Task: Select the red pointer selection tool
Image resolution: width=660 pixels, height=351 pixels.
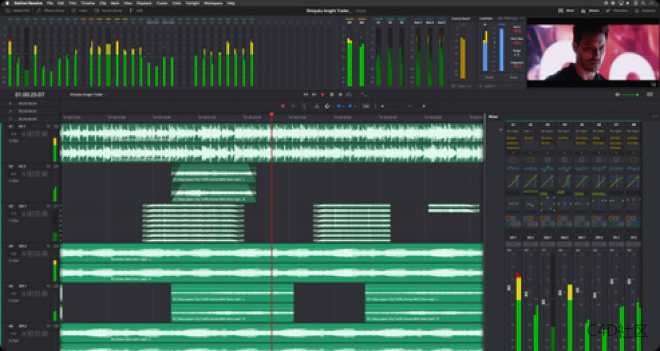Action: pos(283,106)
